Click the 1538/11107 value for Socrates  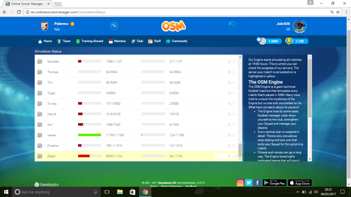(114, 61)
